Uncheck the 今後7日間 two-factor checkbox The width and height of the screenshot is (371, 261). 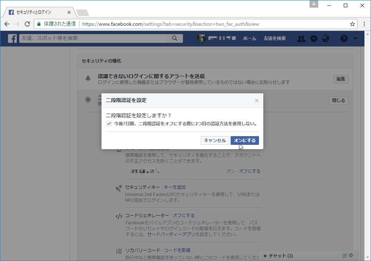click(109, 123)
